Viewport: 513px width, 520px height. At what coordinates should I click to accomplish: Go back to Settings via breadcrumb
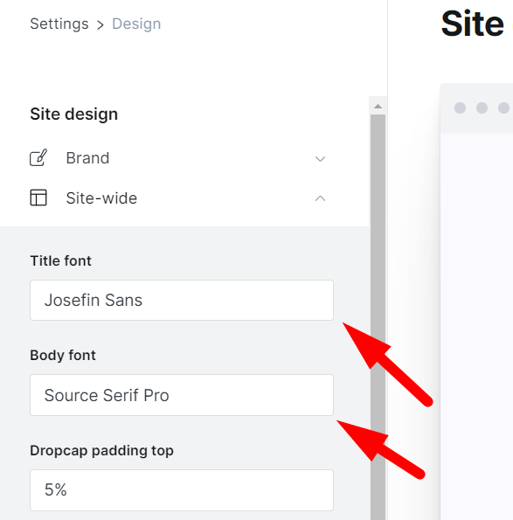point(59,24)
